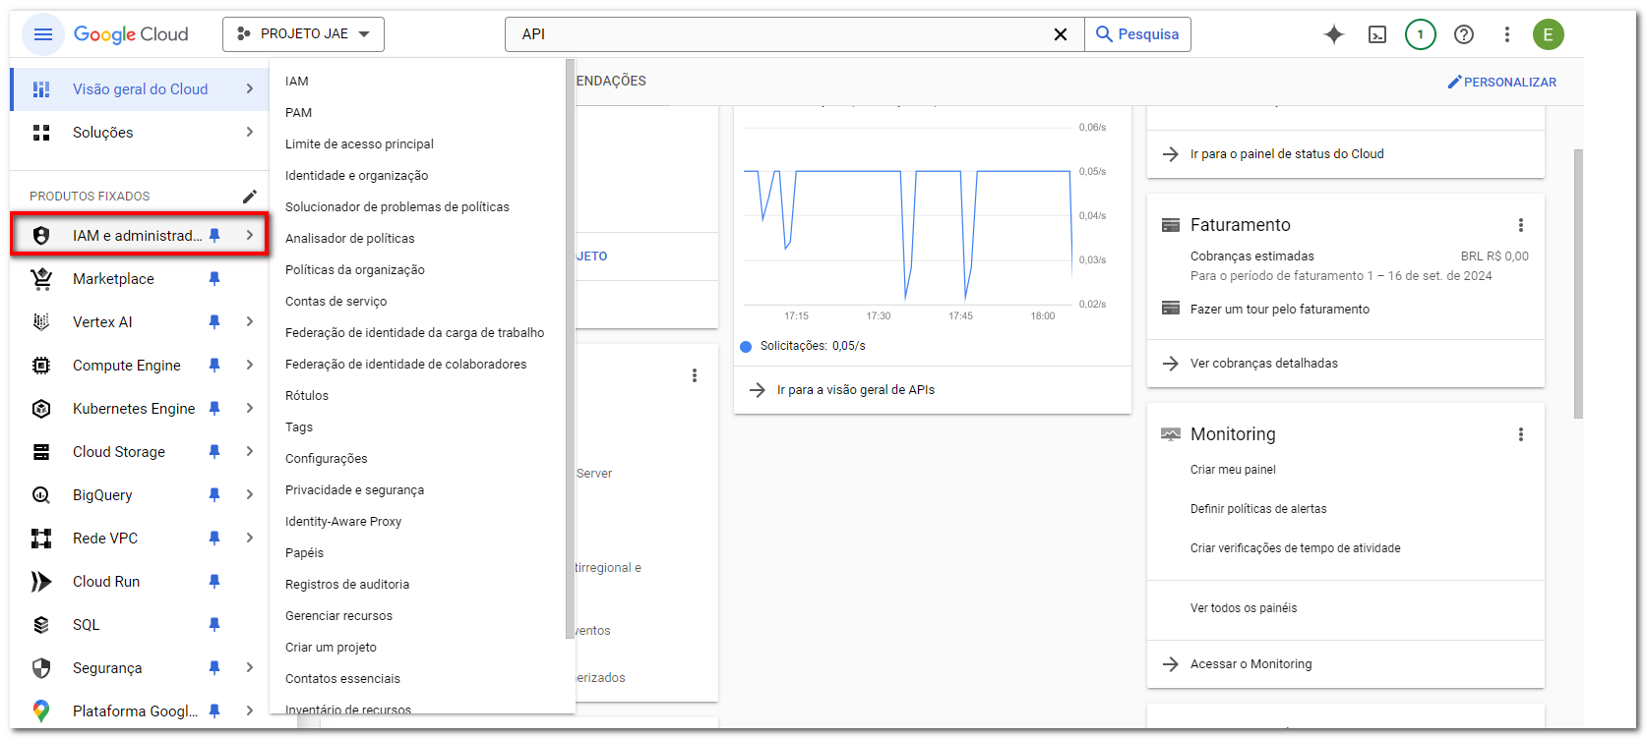Click the BigQuery icon
1647x739 pixels.
pyautogui.click(x=41, y=495)
